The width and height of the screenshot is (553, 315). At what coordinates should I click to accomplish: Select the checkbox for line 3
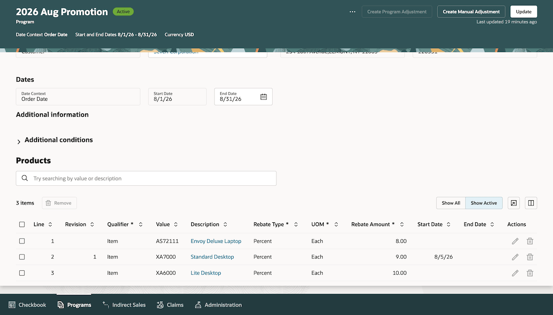coord(22,273)
